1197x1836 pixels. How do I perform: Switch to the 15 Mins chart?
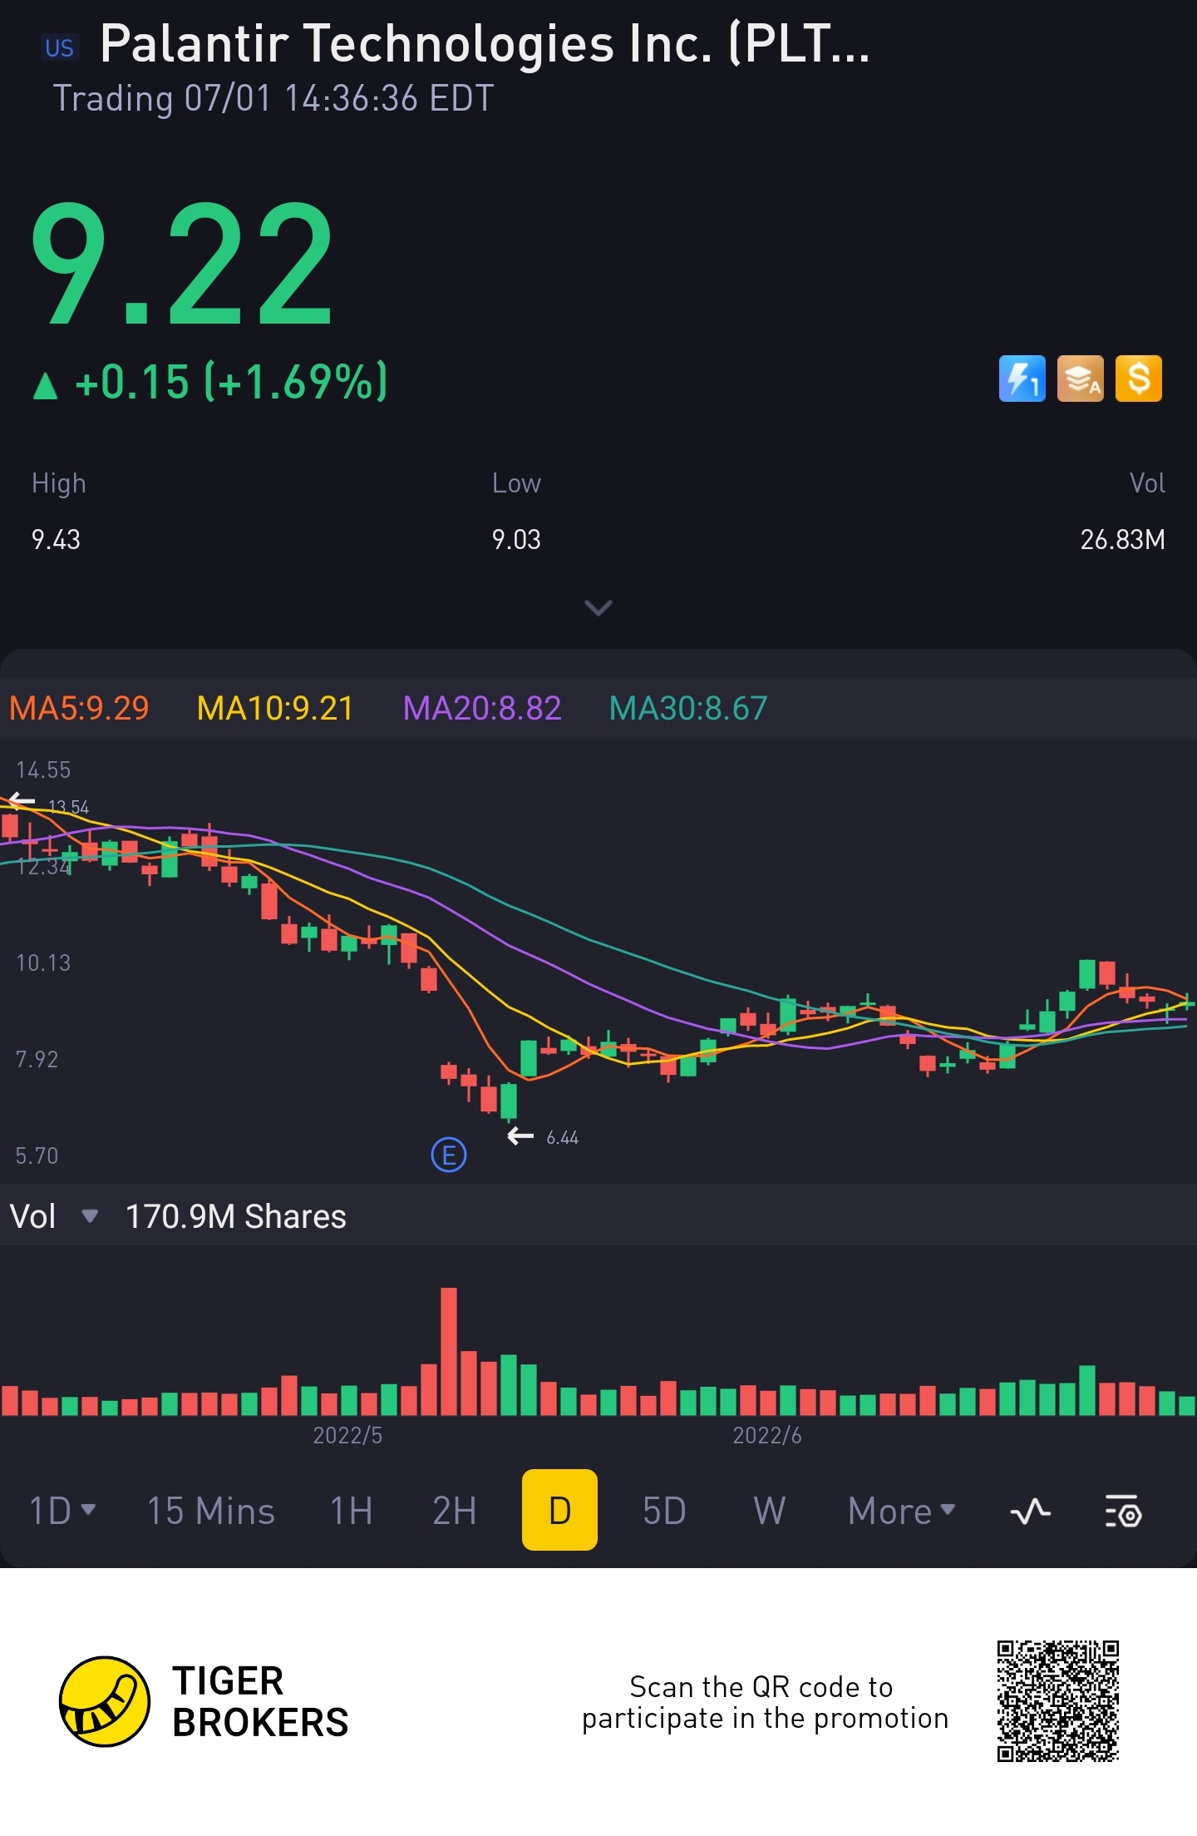click(x=211, y=1511)
